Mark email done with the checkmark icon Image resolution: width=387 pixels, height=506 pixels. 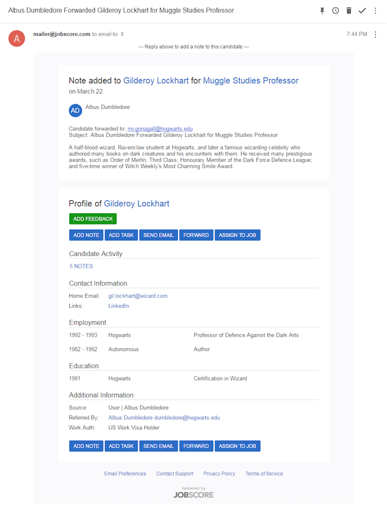[x=362, y=11]
